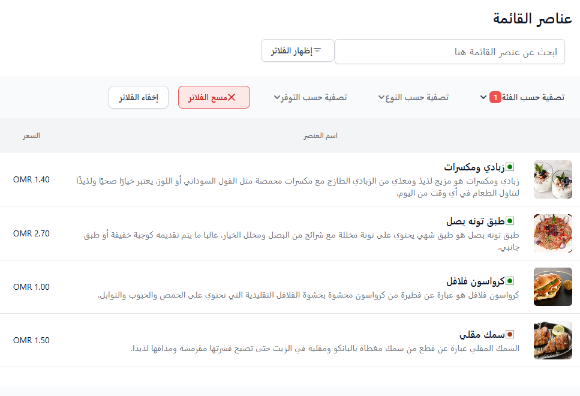The image size is (580, 396).
Task: Click green veg indicator beside طبق تونه بصل
Action: pyautogui.click(x=510, y=221)
